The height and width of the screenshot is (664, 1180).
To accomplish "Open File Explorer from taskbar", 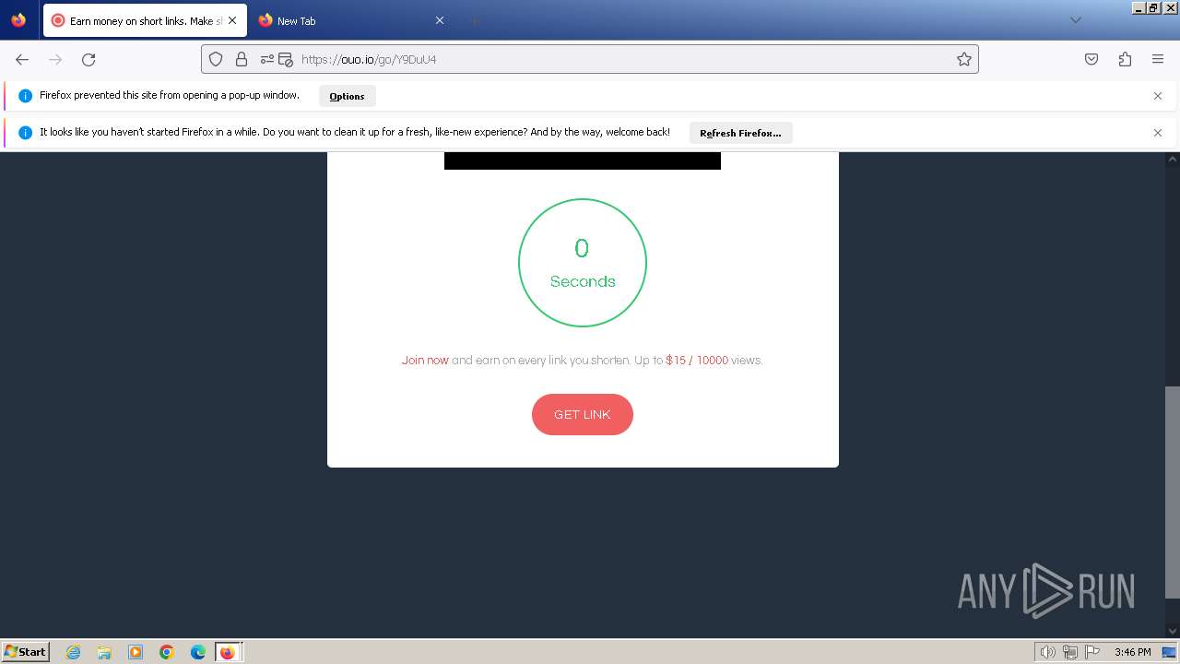I will coord(104,652).
